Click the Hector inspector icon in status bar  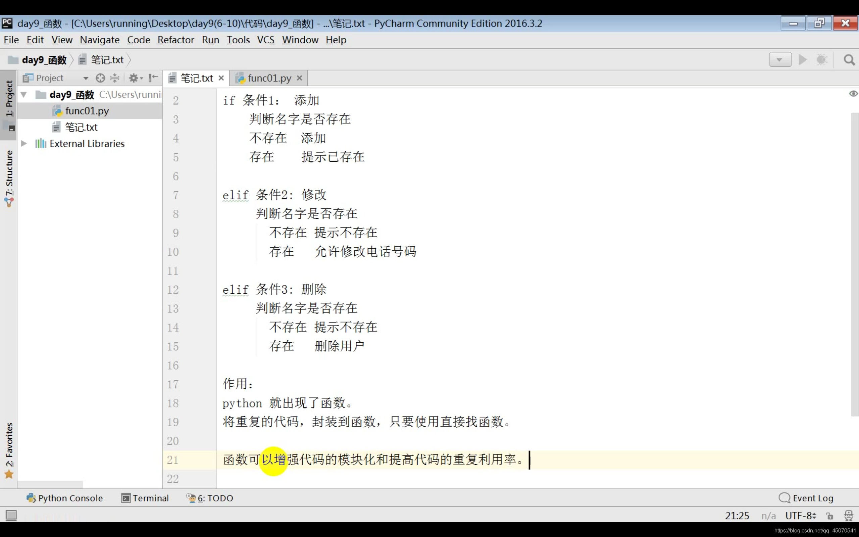848,515
